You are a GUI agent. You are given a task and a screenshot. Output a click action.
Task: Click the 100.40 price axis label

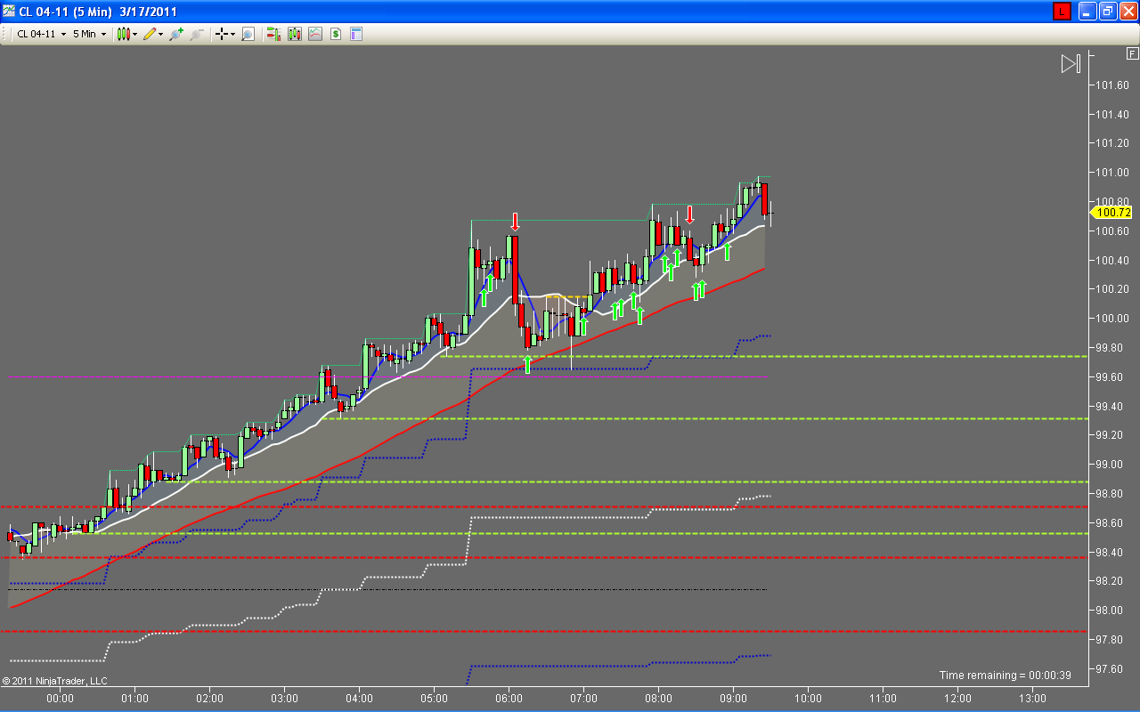tap(1112, 261)
